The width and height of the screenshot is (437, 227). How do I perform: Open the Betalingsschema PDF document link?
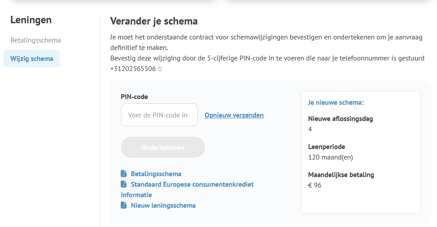point(156,174)
